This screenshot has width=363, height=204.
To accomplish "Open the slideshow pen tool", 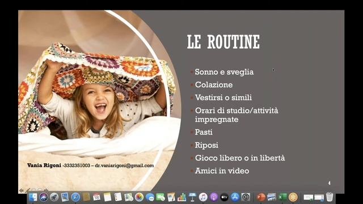I will tap(28, 190).
